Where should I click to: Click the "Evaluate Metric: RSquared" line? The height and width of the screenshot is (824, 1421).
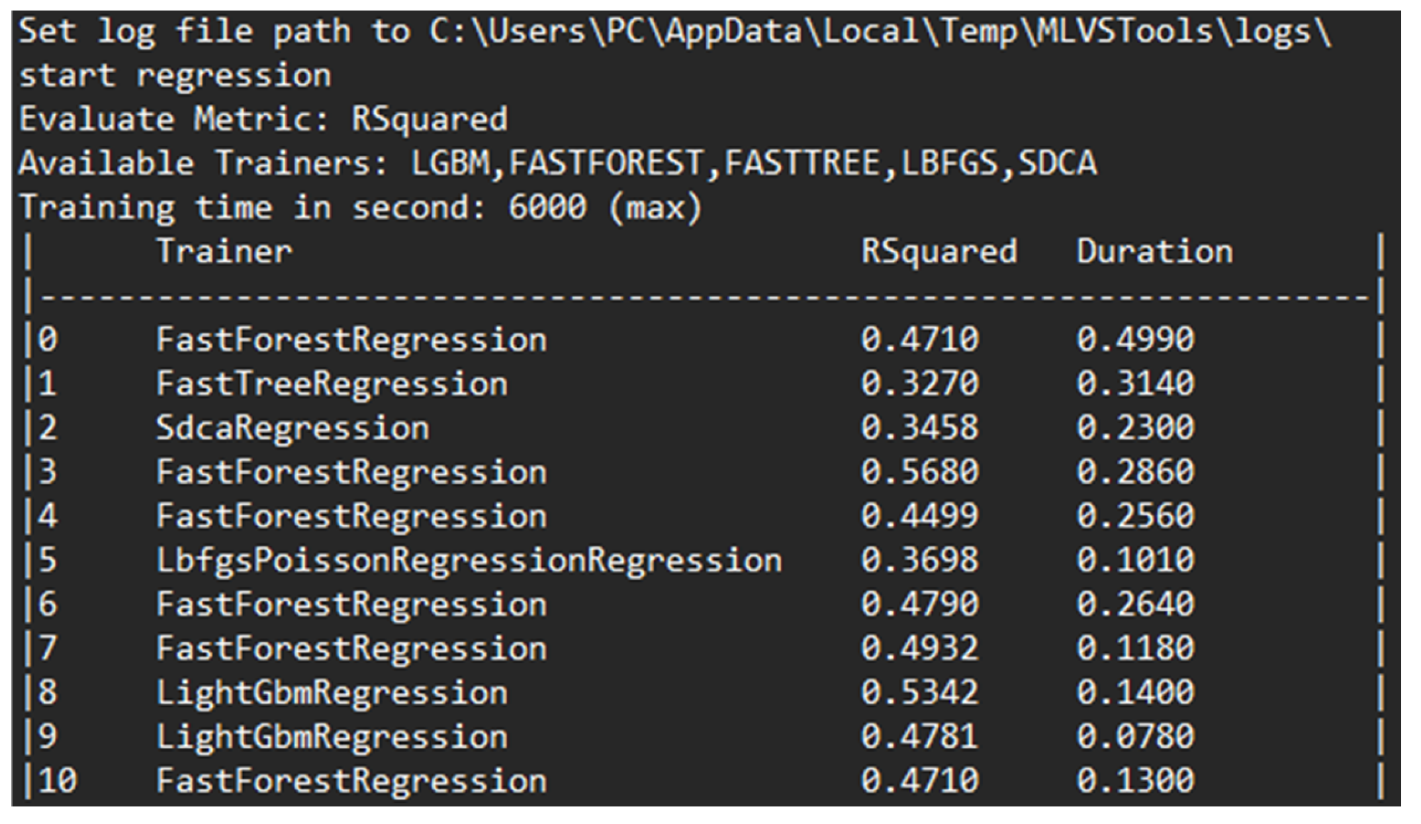(263, 120)
